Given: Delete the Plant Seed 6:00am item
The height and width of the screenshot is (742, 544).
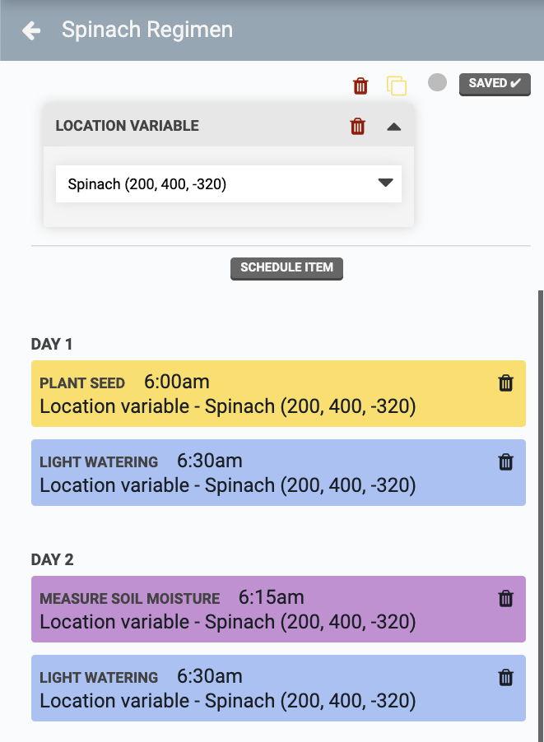Looking at the screenshot, I should point(506,383).
